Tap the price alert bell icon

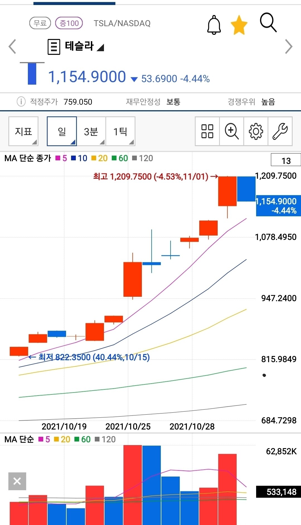click(x=214, y=25)
